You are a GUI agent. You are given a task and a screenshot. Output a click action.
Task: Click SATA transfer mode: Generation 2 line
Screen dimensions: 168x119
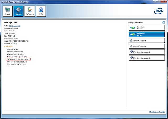pyautogui.click(x=18, y=59)
